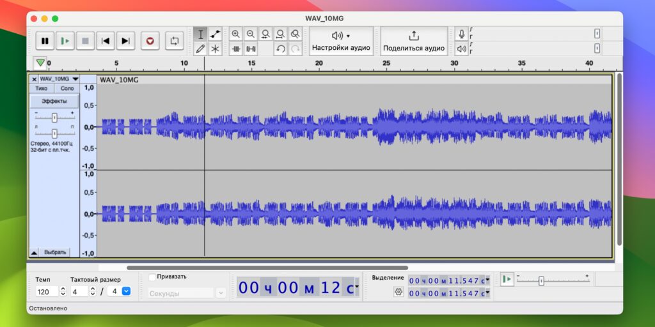Click the large 00 ч 00 м 12 с time display
The image size is (655, 327).
pos(296,287)
